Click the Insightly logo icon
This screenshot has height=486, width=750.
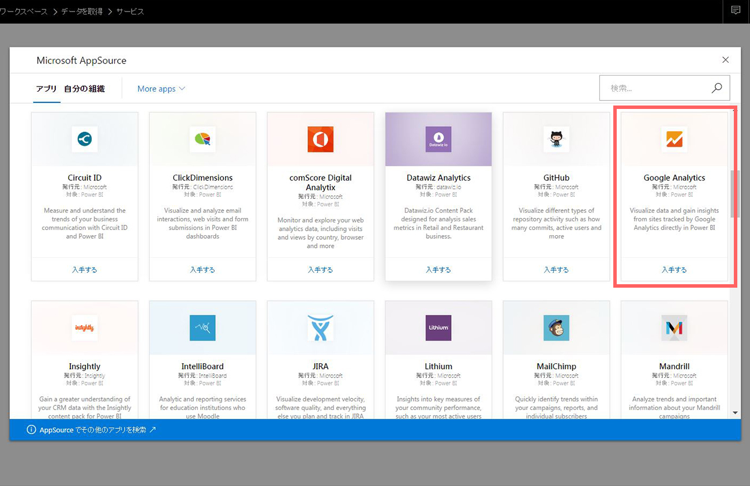[x=85, y=327]
